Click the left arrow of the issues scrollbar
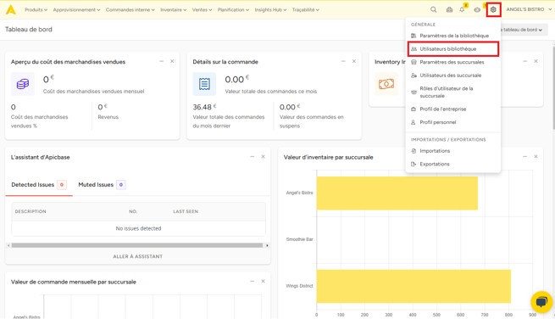The height and width of the screenshot is (319, 555). coord(8,245)
